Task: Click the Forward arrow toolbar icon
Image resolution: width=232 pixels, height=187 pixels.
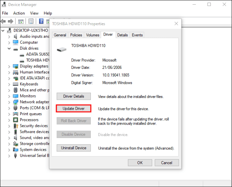Action: 10,21
